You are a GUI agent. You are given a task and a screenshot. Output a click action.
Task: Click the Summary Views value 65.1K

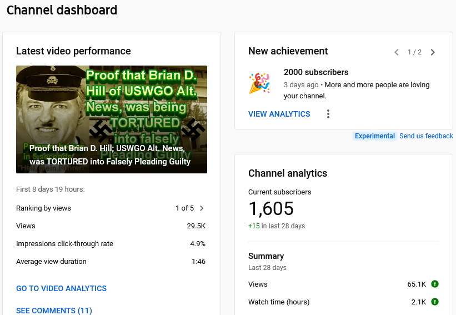point(417,284)
